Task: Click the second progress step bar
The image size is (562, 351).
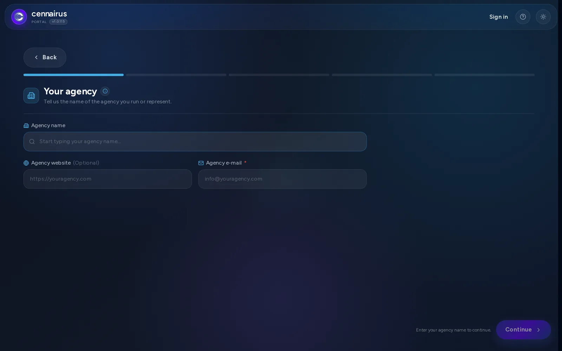Action: pyautogui.click(x=176, y=75)
